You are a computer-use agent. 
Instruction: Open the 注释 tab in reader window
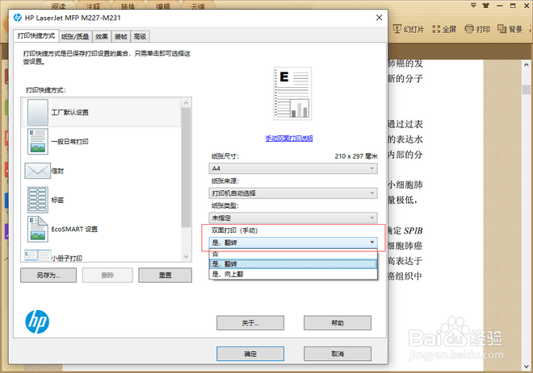(x=93, y=6)
